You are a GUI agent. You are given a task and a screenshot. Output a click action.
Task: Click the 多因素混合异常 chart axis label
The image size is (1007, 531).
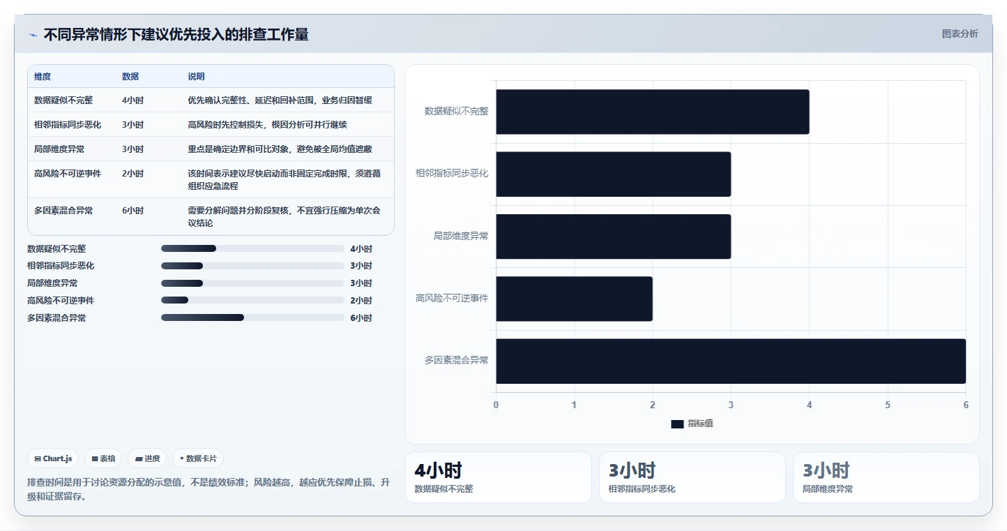coord(456,361)
